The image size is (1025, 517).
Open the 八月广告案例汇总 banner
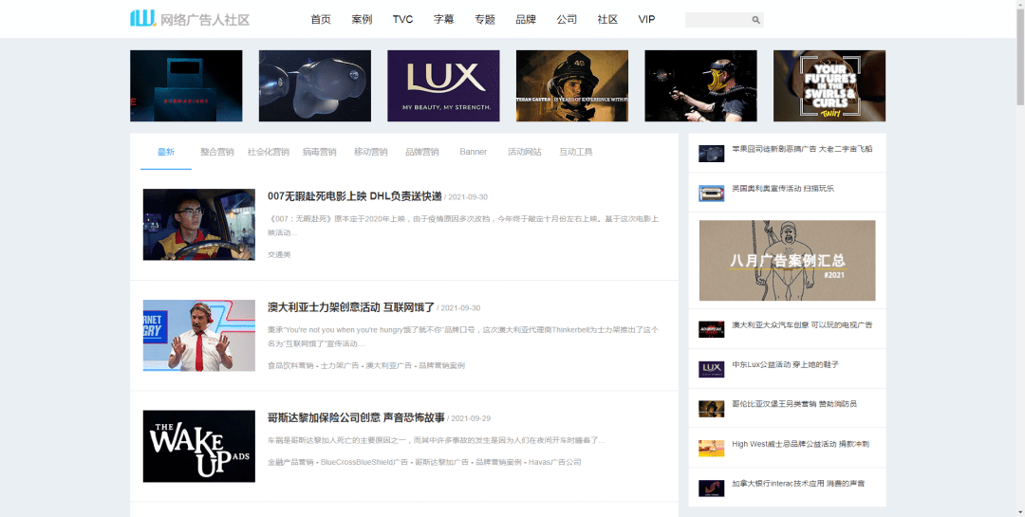[787, 260]
